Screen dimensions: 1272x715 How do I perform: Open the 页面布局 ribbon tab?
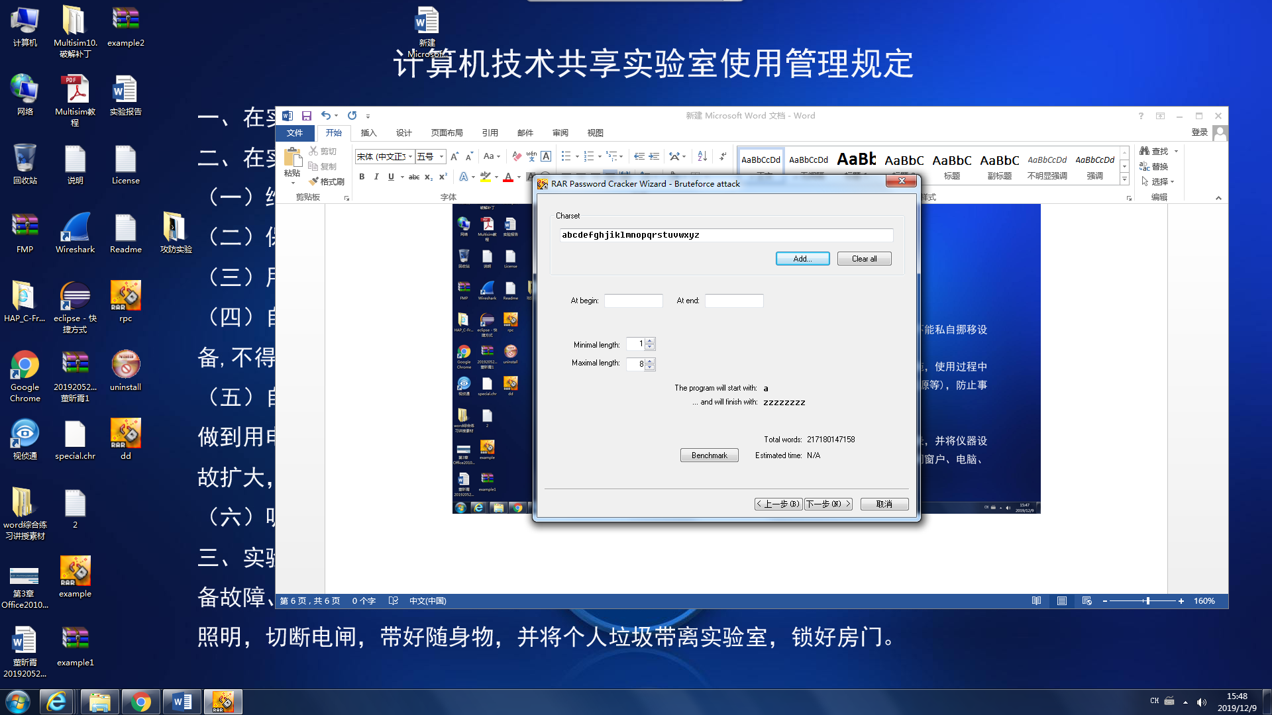[447, 133]
